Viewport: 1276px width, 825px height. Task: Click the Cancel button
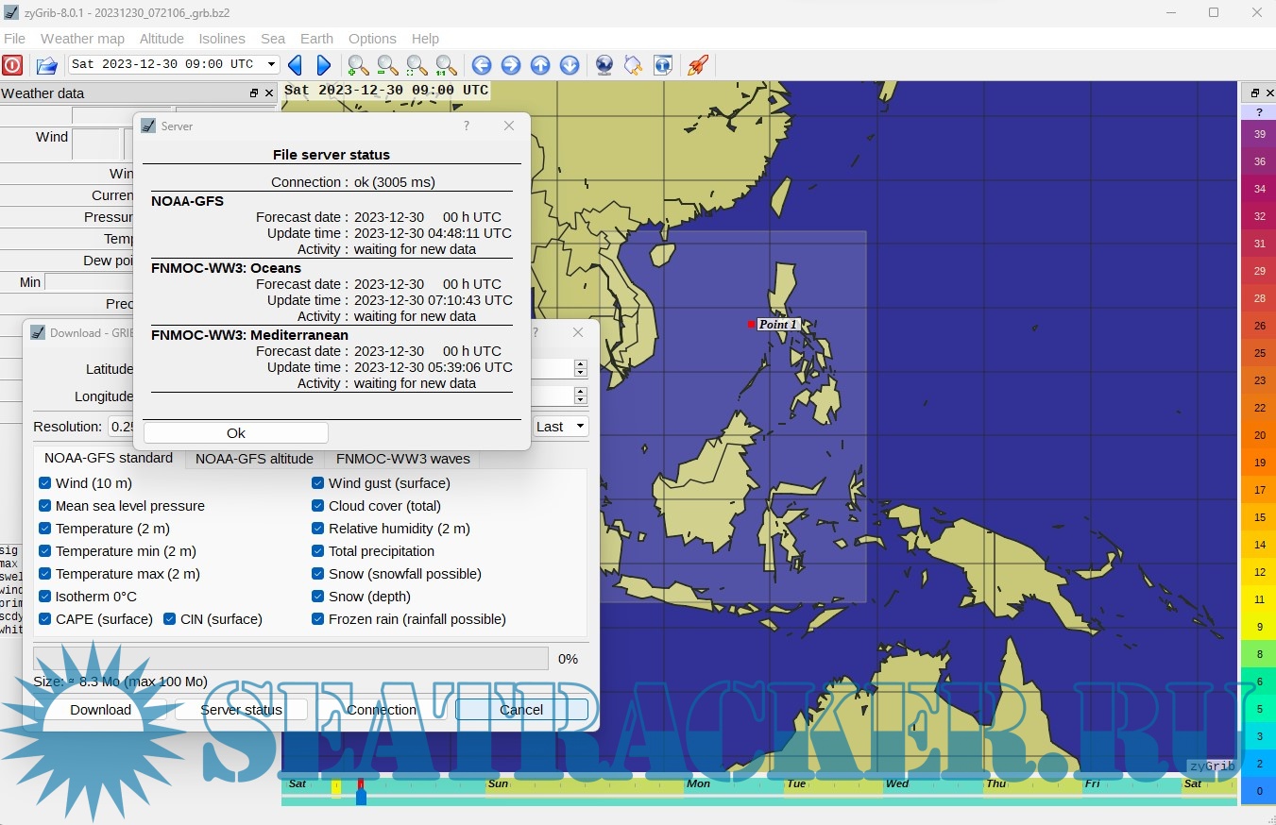click(521, 710)
